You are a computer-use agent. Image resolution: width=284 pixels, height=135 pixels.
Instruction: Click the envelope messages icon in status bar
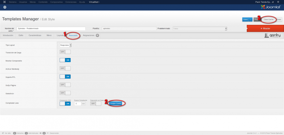41,133
